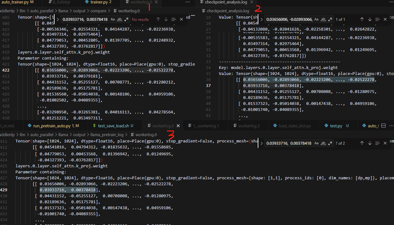The height and width of the screenshot is (225, 394).
Task: Expand replace field in checkpoint_analysis.log find widget
Action: [262, 19]
